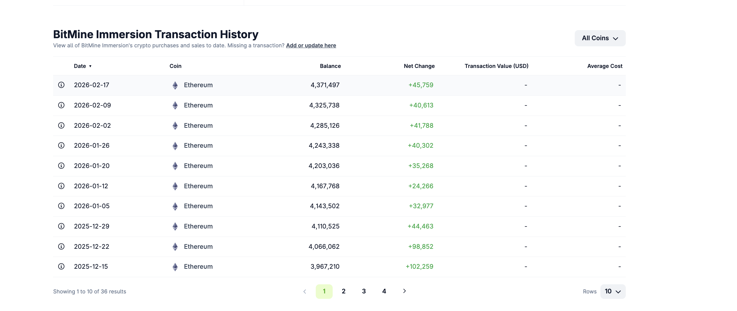The image size is (737, 311).
Task: Click info icon beside 2026-01-26 entry
Action: [61, 145]
